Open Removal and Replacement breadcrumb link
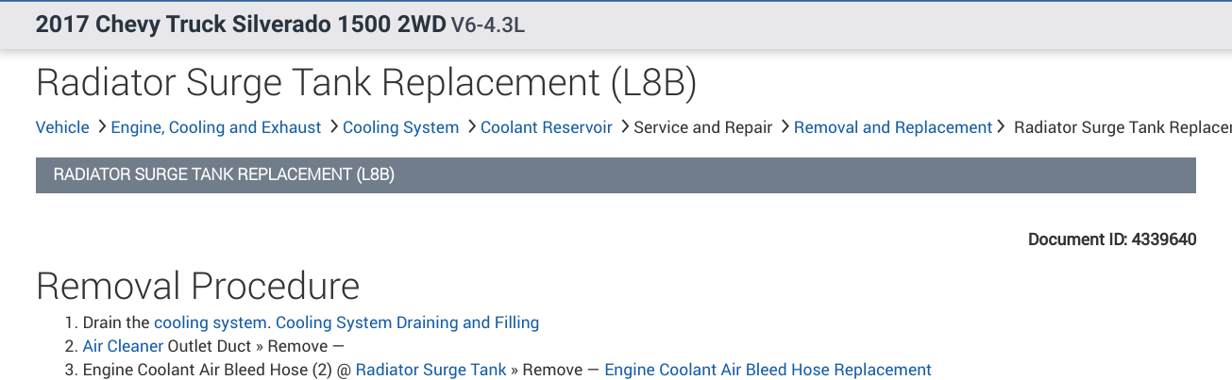 click(893, 127)
